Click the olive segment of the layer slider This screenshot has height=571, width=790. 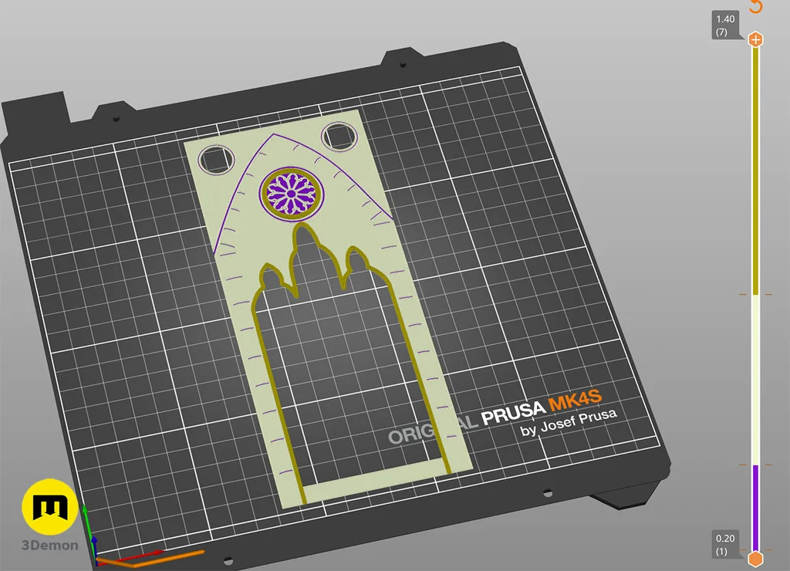pyautogui.click(x=756, y=170)
